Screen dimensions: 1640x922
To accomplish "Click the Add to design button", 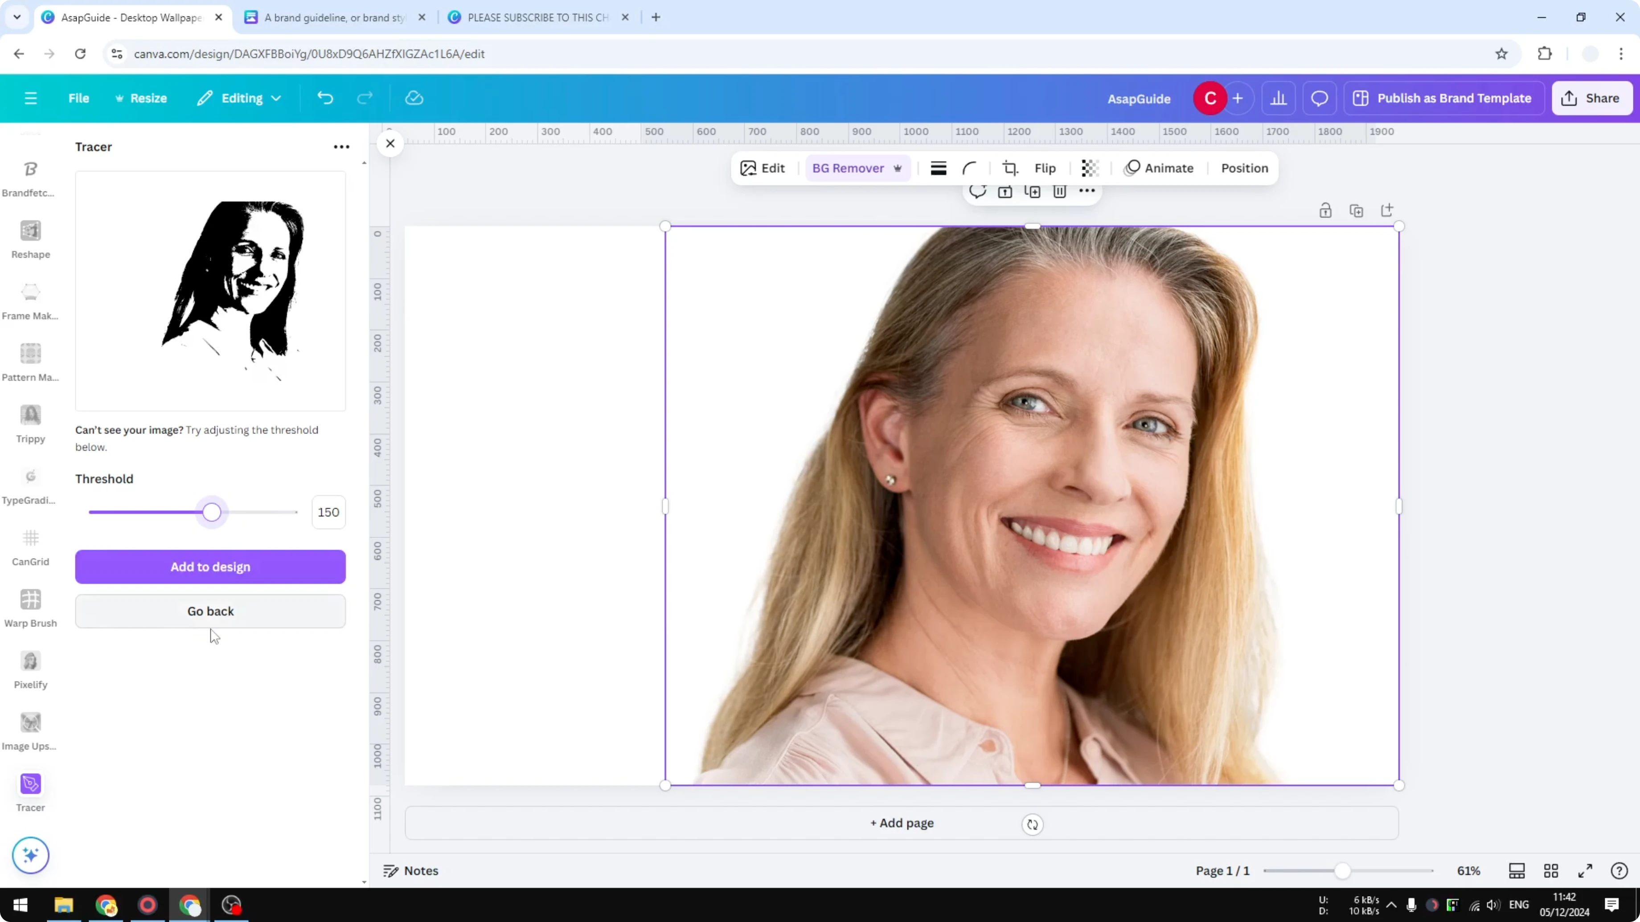I will tap(210, 566).
